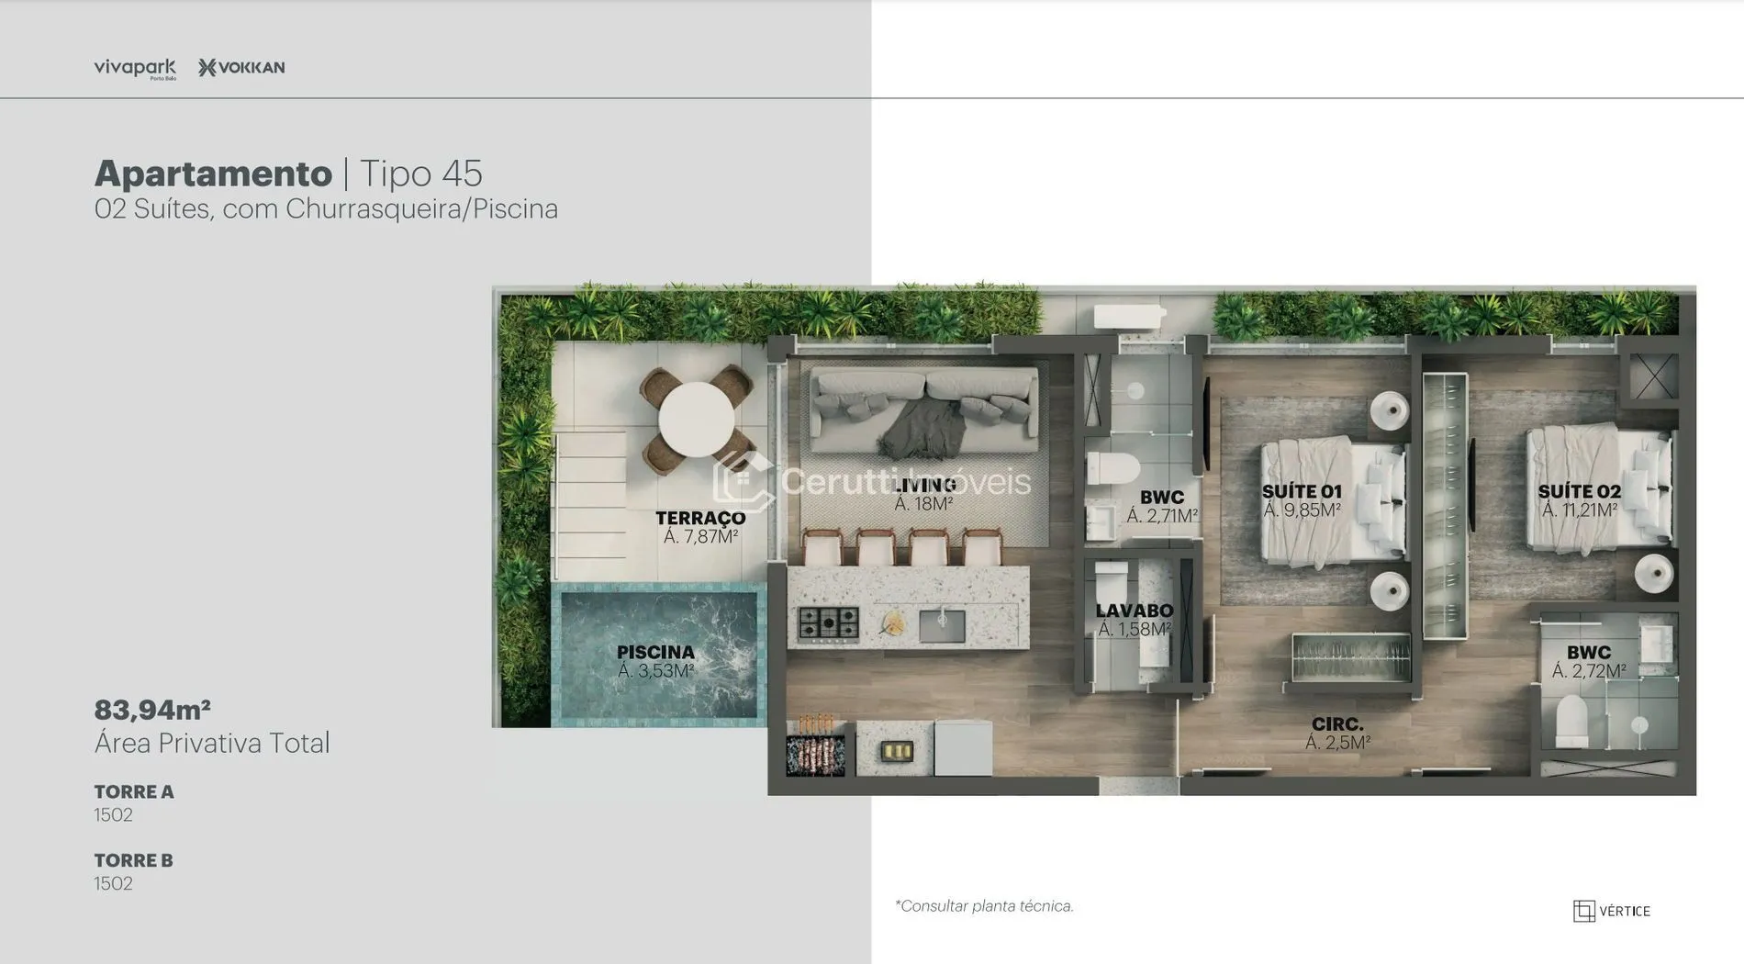Click the PISCINA area label

tap(655, 653)
